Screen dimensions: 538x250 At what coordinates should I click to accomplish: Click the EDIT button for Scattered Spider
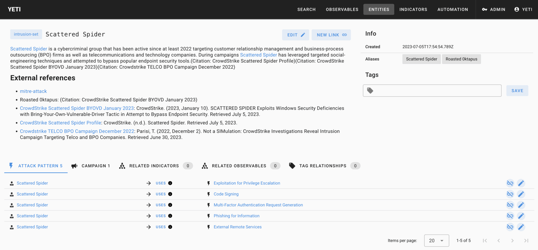point(296,35)
